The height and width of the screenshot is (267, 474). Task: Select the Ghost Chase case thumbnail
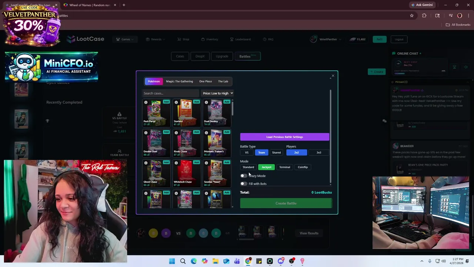pos(156,173)
